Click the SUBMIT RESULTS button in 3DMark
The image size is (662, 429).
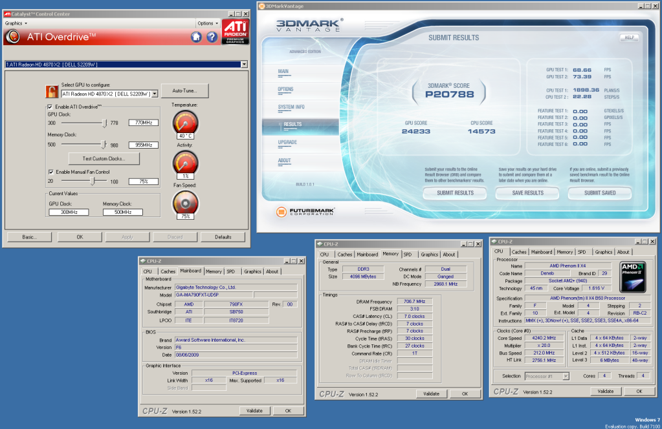click(455, 193)
